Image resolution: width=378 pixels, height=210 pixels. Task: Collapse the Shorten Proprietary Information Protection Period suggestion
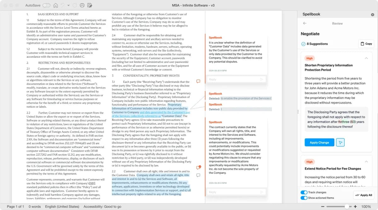coord(366,58)
